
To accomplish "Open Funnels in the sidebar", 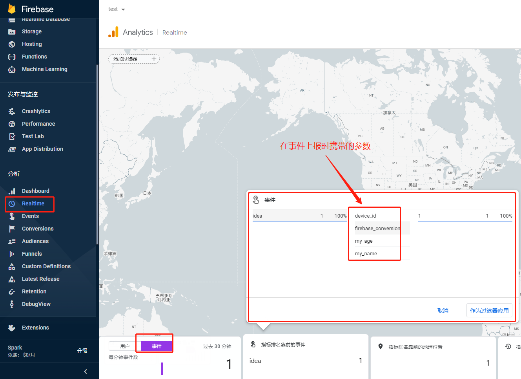I will pos(32,254).
